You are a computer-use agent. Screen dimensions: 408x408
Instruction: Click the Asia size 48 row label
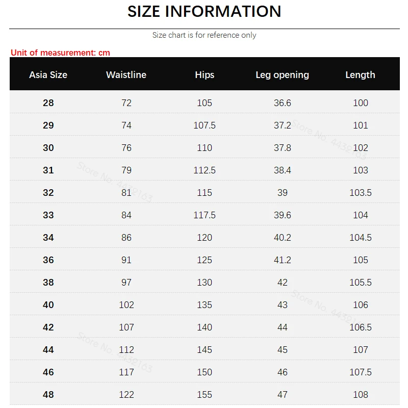click(x=48, y=394)
